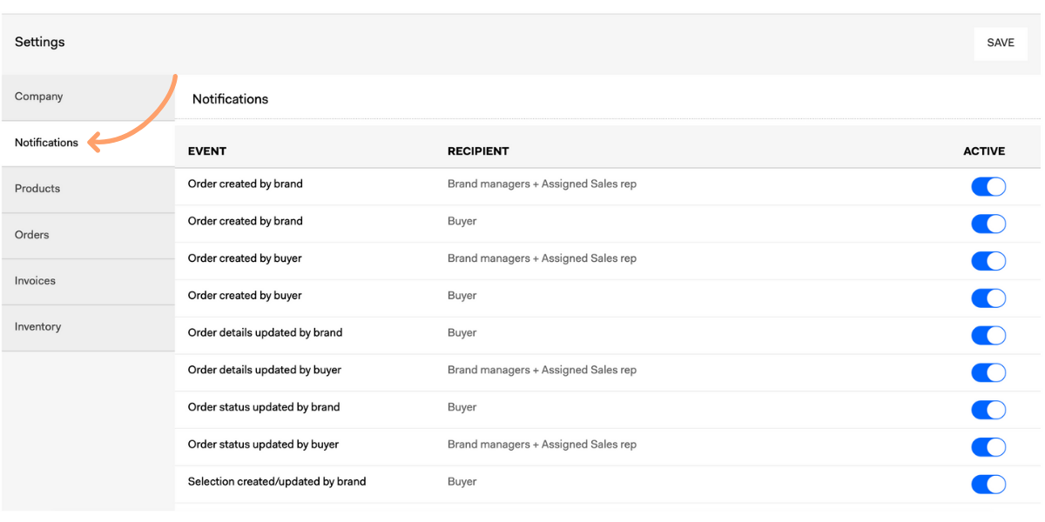Click Buyer recipient of Order status updated by brand

tap(462, 407)
